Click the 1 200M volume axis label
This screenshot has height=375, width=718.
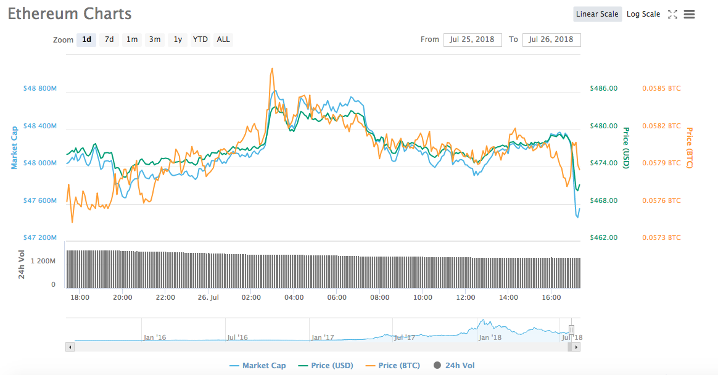tap(43, 261)
